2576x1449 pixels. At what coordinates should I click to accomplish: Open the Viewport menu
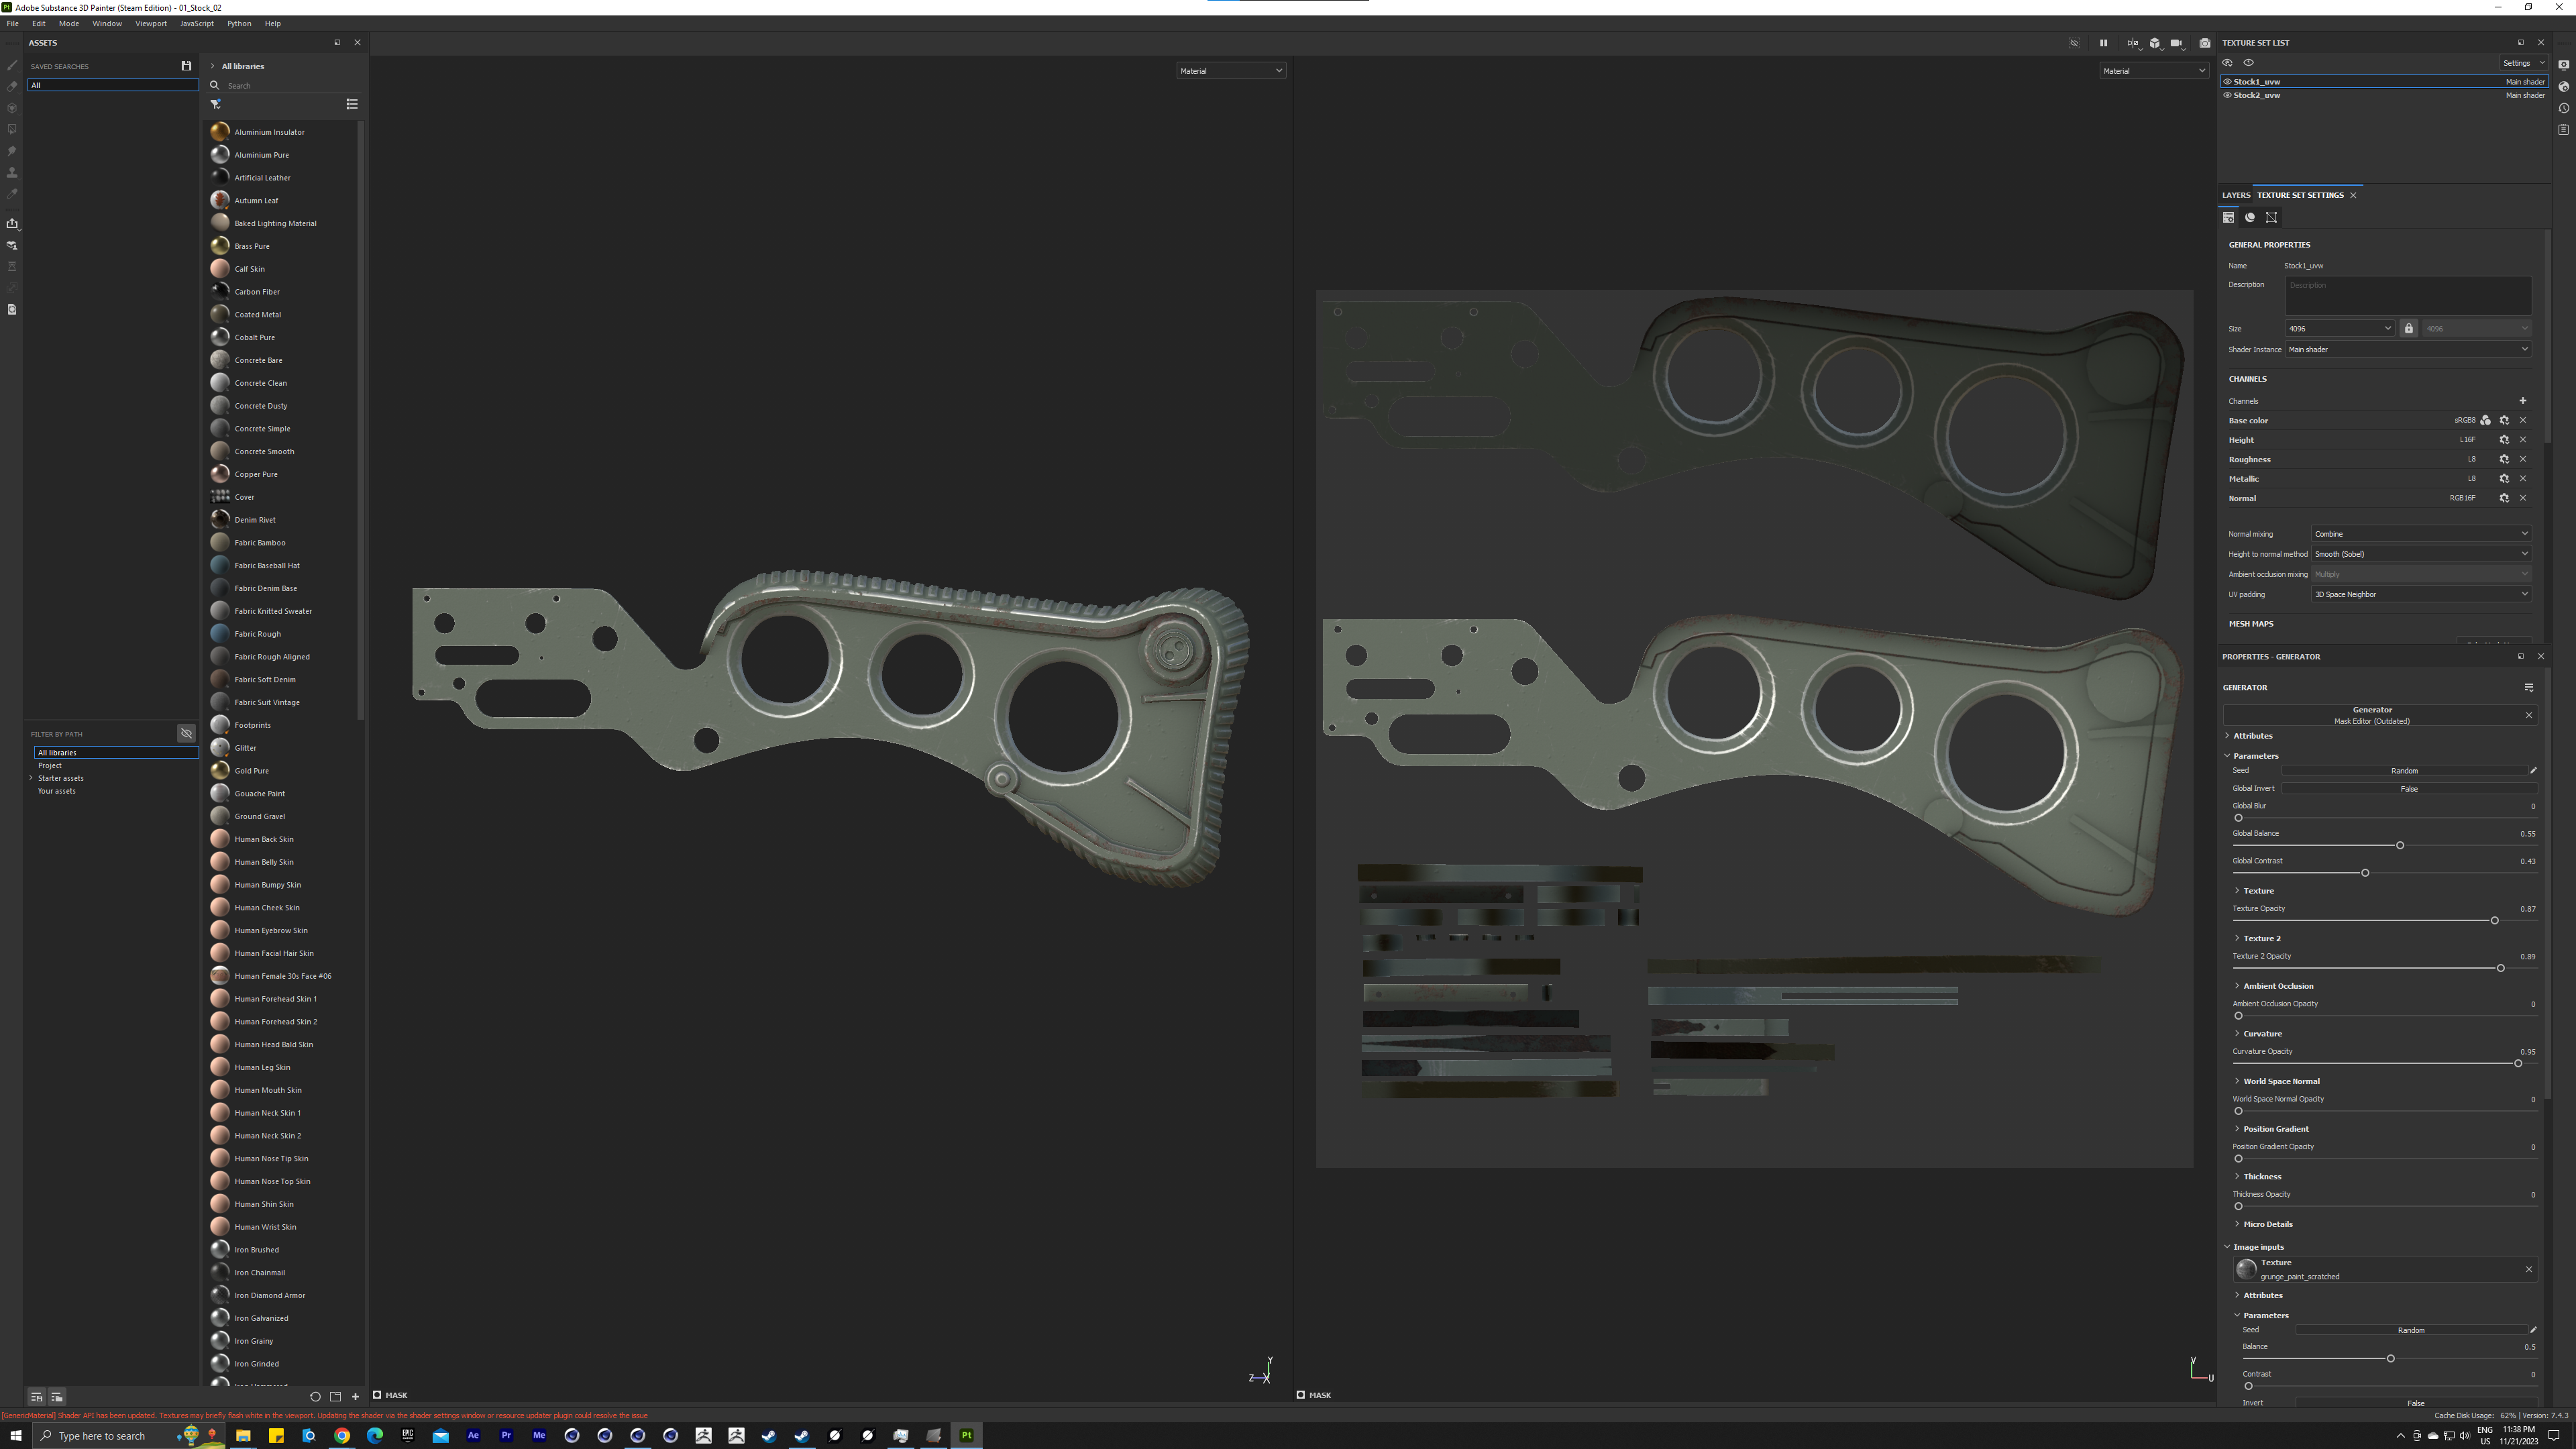(151, 23)
